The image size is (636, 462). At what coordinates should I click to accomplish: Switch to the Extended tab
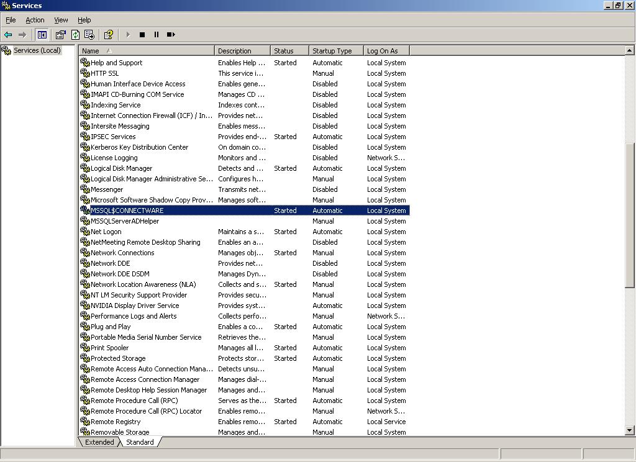click(x=99, y=442)
